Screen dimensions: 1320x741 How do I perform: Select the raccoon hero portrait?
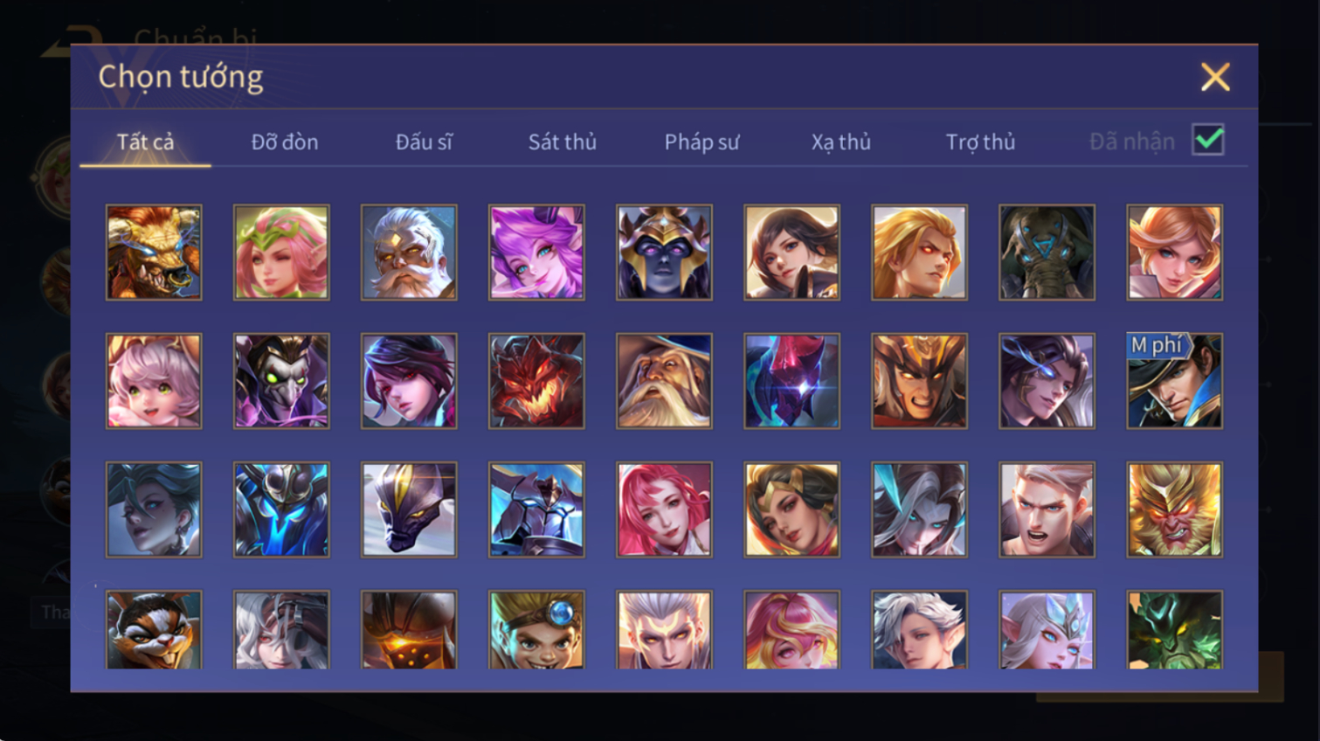tap(154, 630)
